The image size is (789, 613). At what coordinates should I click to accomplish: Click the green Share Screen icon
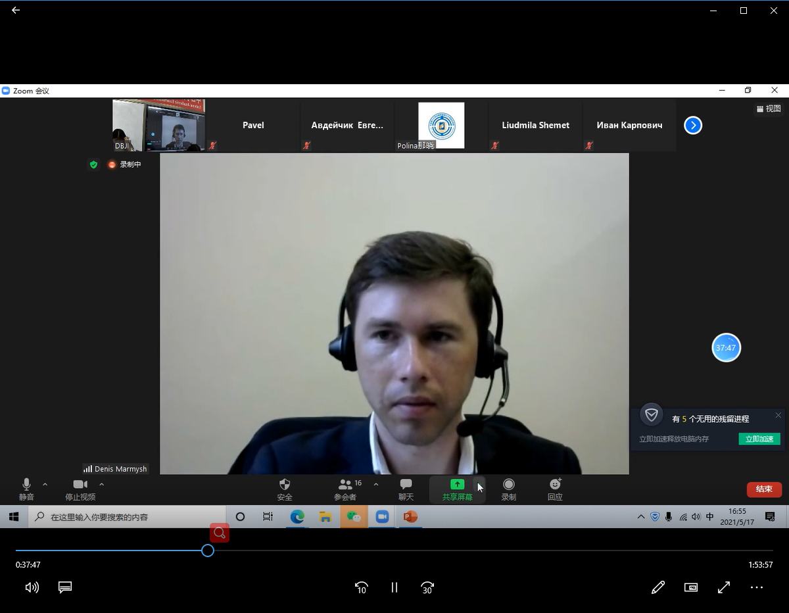click(x=457, y=485)
